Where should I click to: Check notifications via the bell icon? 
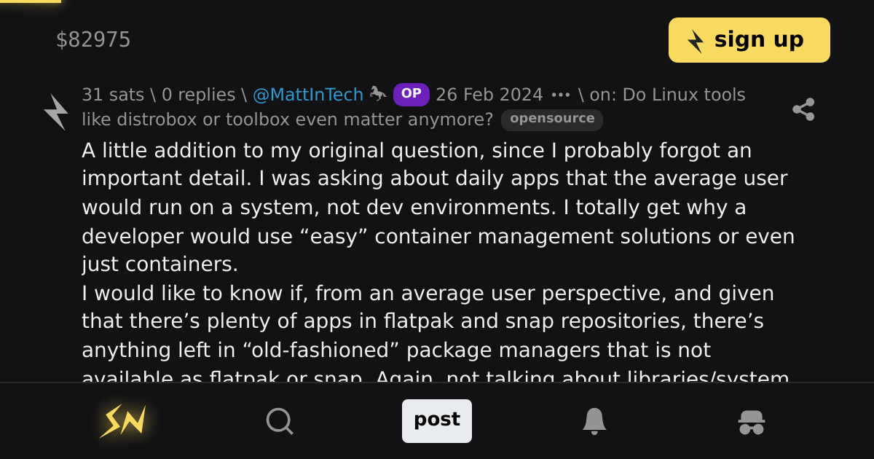coord(594,421)
